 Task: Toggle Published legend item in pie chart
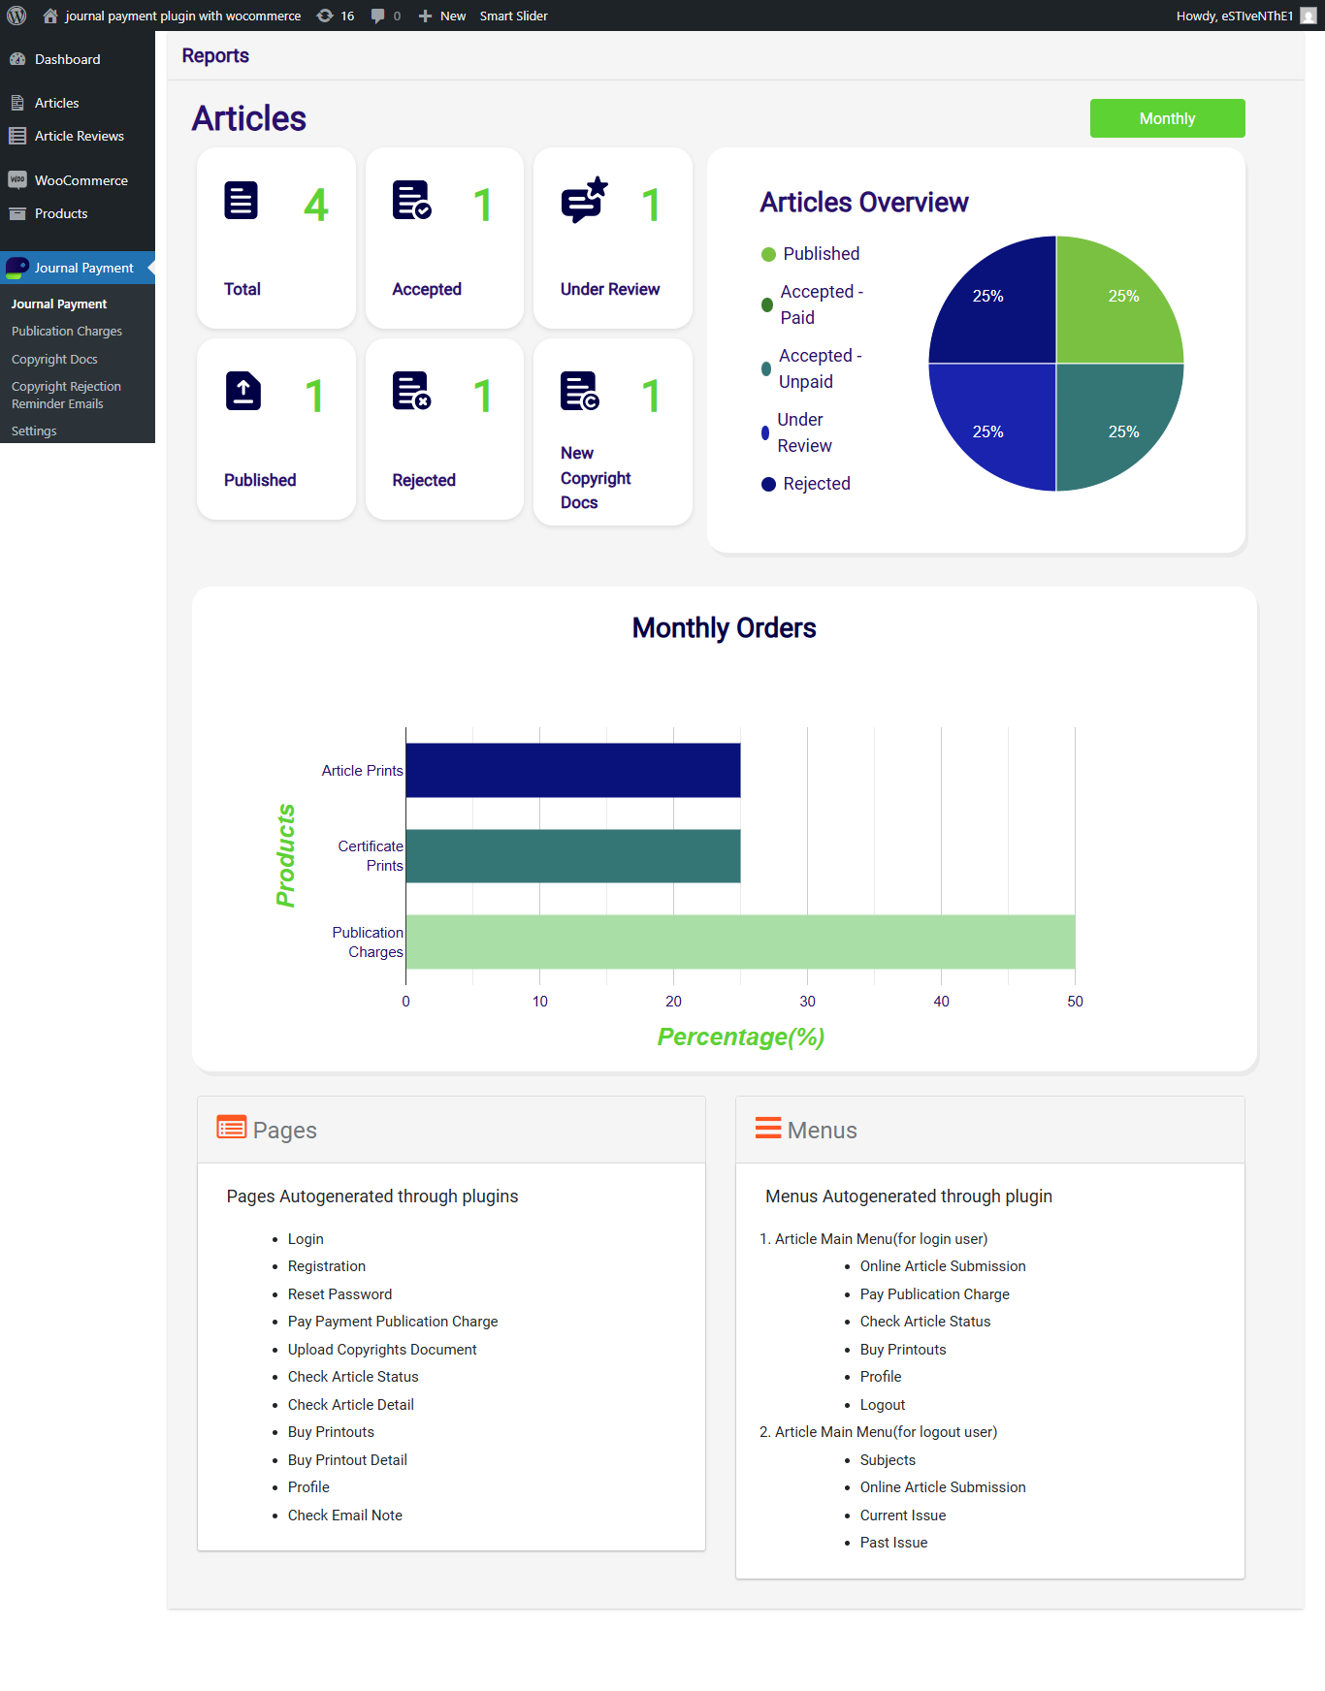coord(811,254)
